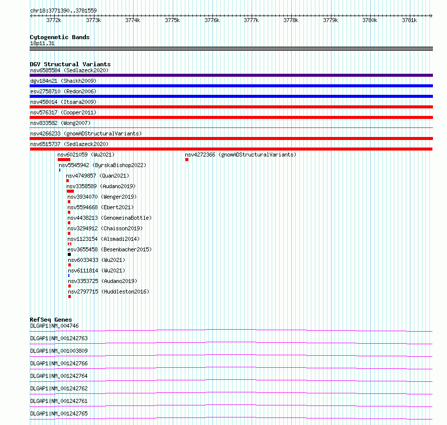Screen dimensions: 447x425
Task: Select the dgv184n21 (Shaikh2009) variant label
Action: coord(63,81)
